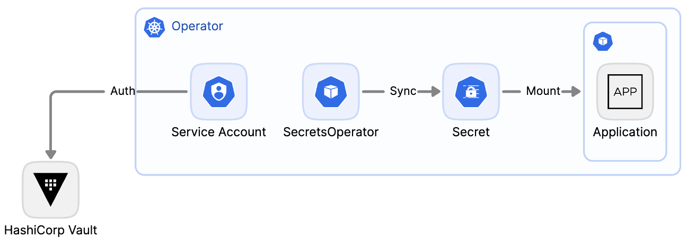Click the "Operator" title text
The image size is (687, 246).
tap(197, 26)
